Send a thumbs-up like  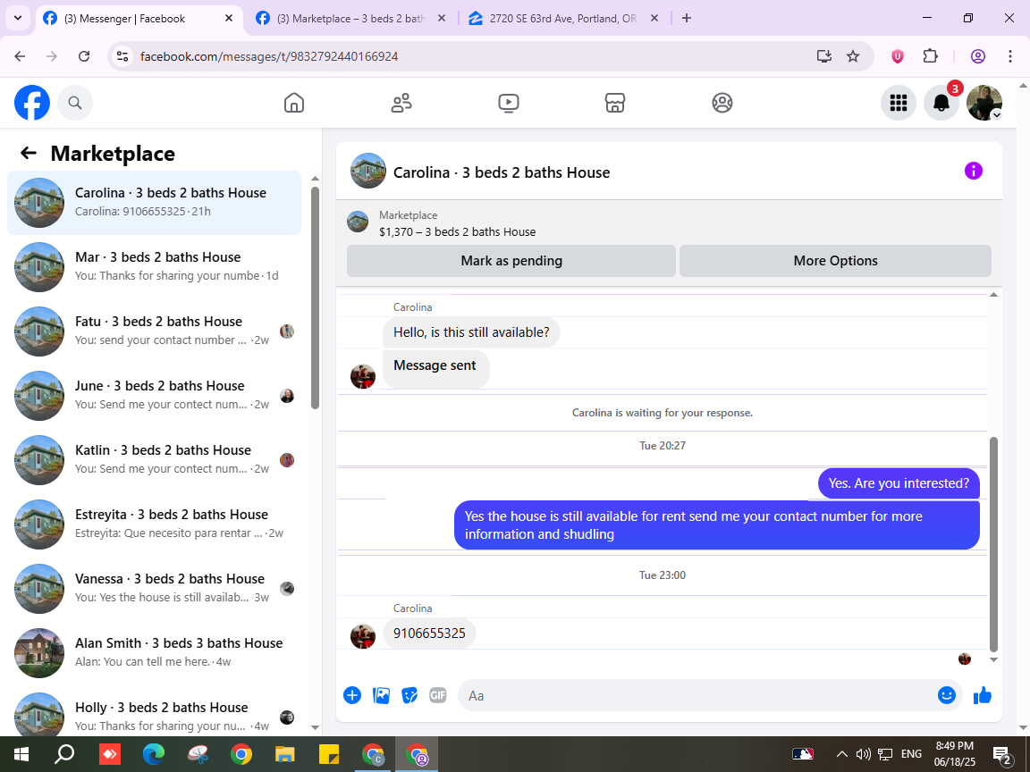(x=982, y=694)
